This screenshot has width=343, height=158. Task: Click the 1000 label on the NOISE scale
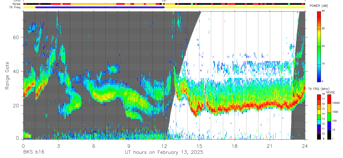tap(335, 112)
